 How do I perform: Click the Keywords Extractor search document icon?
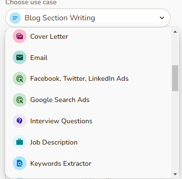pos(19,163)
